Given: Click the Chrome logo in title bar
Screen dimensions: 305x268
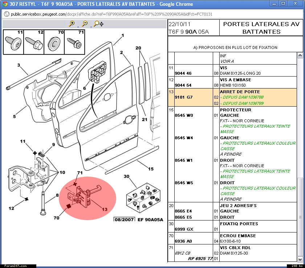Looking at the screenshot, I should pos(5,4).
